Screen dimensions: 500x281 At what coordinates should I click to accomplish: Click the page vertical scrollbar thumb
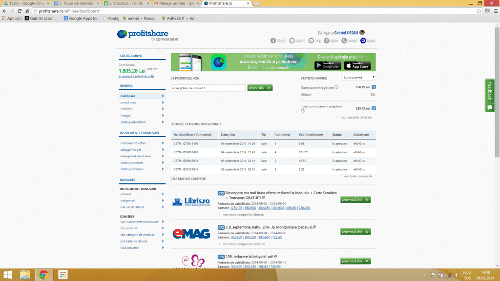497,92
